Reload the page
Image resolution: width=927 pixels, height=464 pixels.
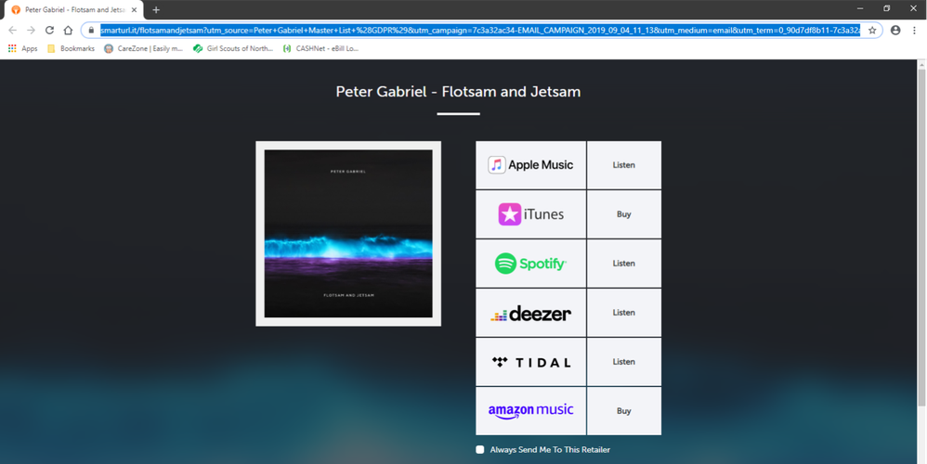(49, 30)
